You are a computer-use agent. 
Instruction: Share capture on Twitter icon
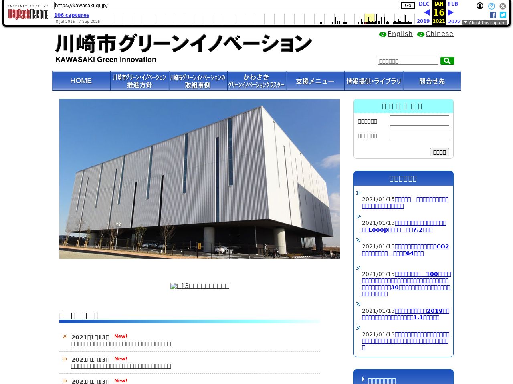[x=503, y=15]
